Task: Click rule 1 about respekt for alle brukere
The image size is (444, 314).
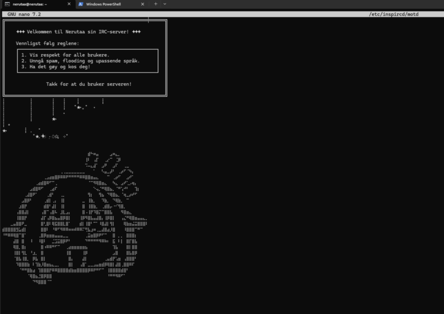Action: pyautogui.click(x=65, y=55)
